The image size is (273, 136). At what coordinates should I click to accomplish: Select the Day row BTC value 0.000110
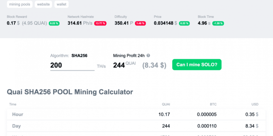[207, 126]
